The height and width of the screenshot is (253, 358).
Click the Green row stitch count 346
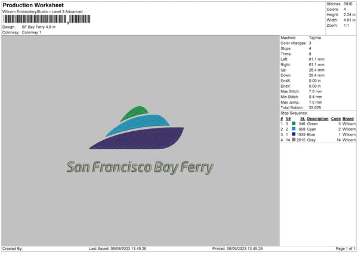click(x=302, y=124)
